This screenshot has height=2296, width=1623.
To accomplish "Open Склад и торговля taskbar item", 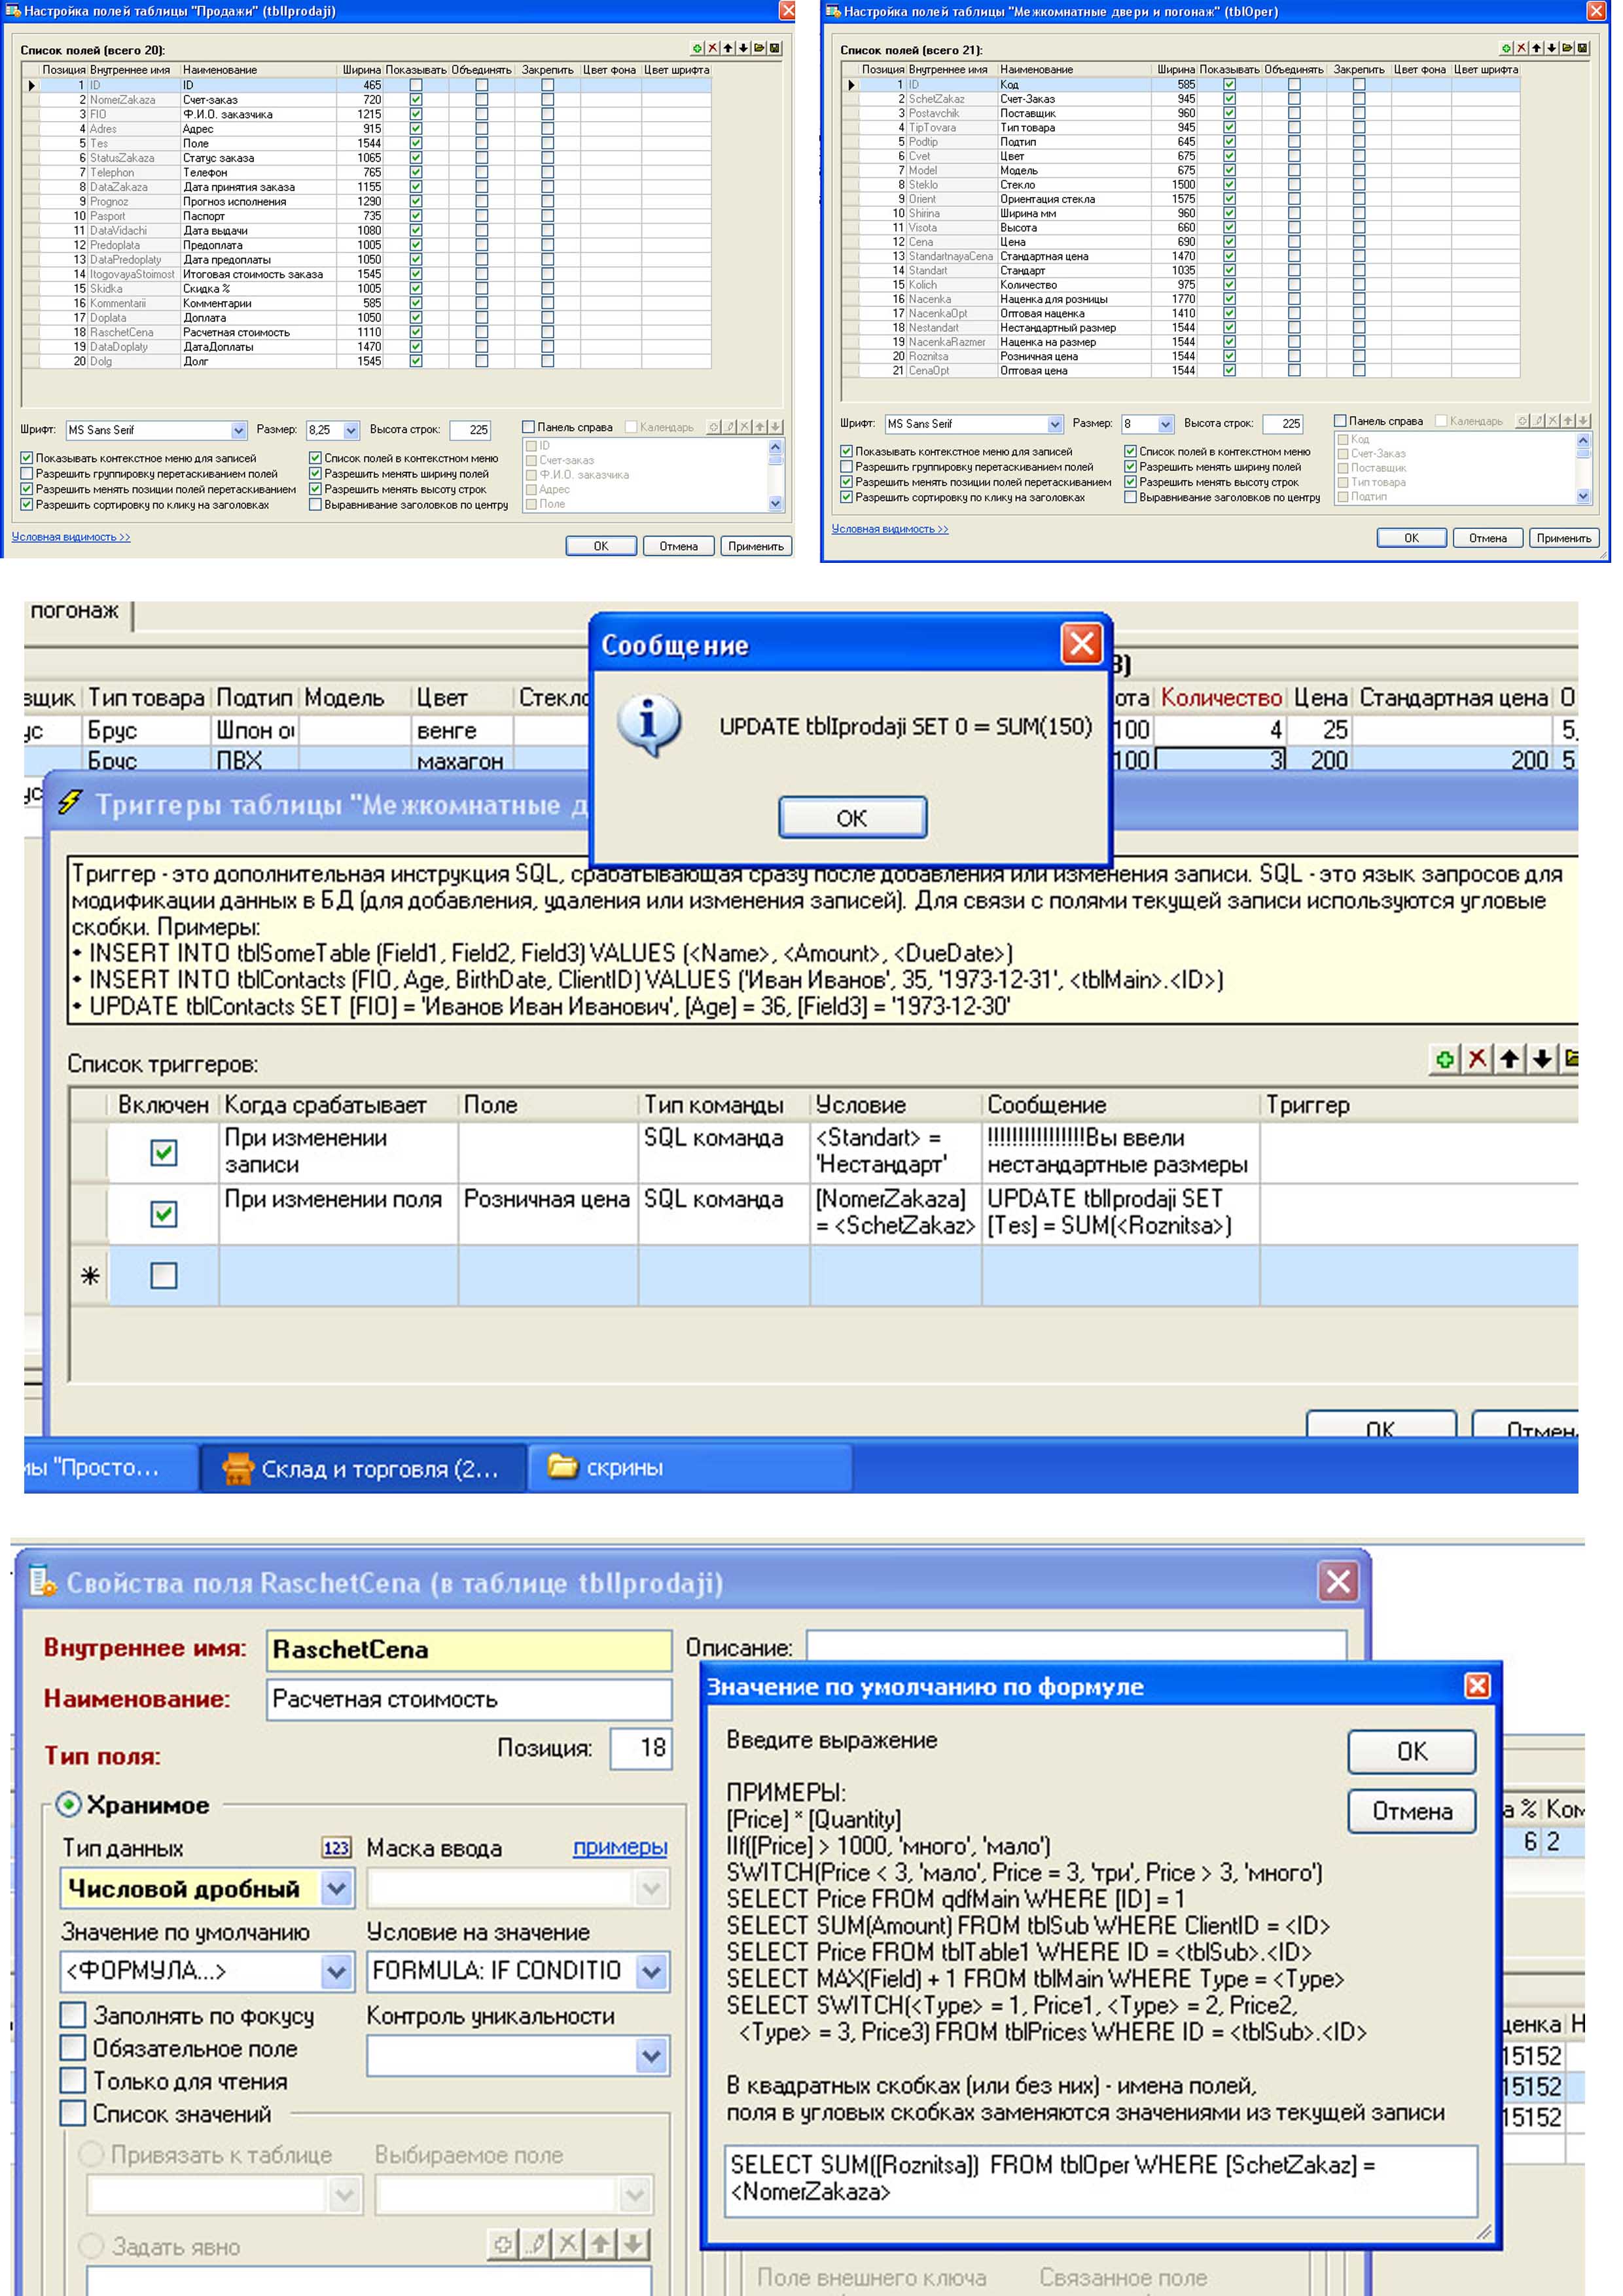I will [x=363, y=1468].
